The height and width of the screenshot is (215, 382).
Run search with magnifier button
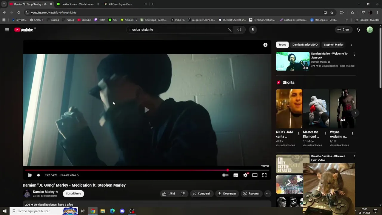pyautogui.click(x=239, y=30)
